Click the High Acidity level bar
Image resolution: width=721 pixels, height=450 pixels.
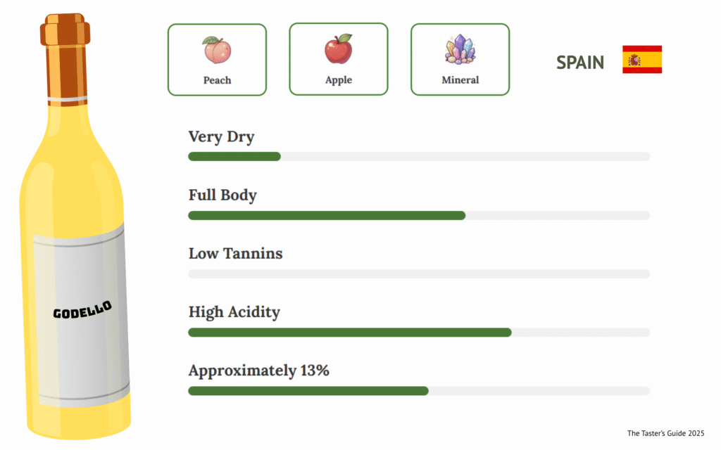tap(419, 332)
